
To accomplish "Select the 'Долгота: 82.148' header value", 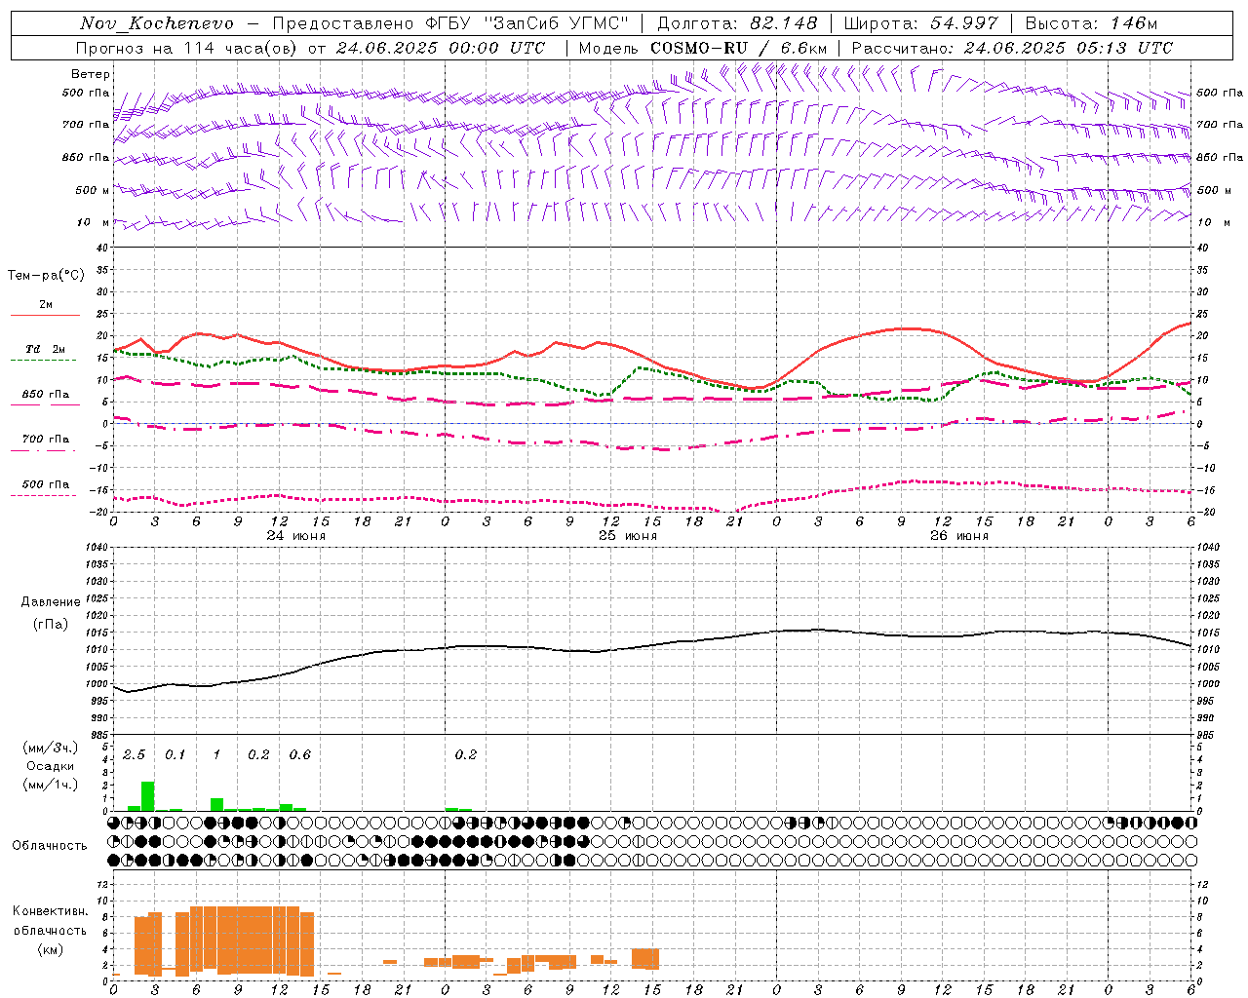I will click(x=737, y=23).
